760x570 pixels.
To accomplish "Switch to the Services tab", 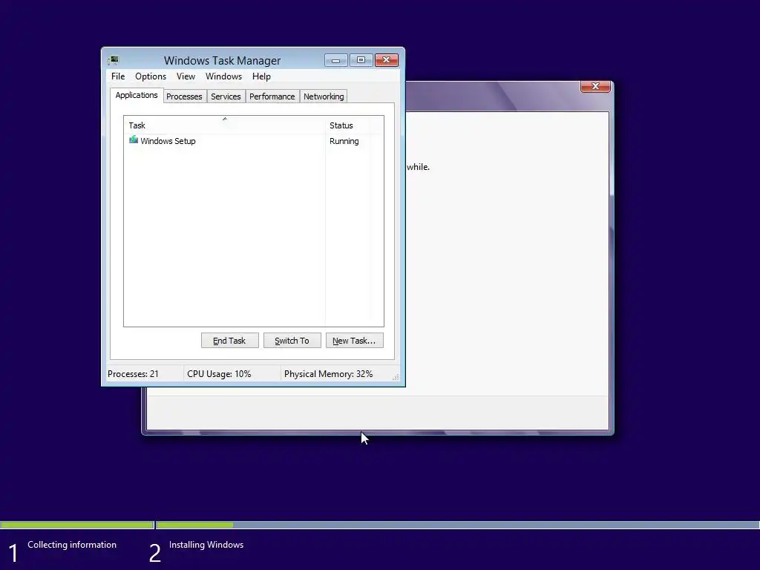I will click(x=226, y=96).
